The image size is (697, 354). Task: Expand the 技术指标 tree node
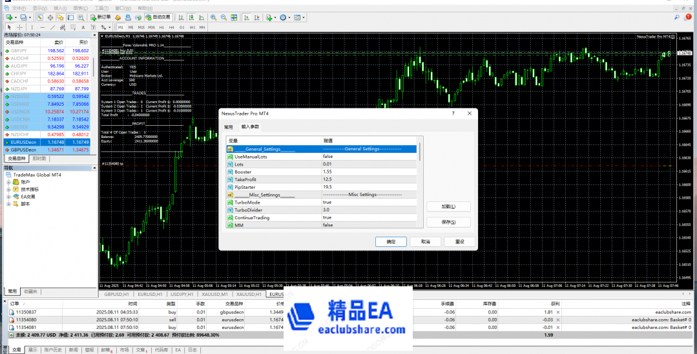pos(8,190)
